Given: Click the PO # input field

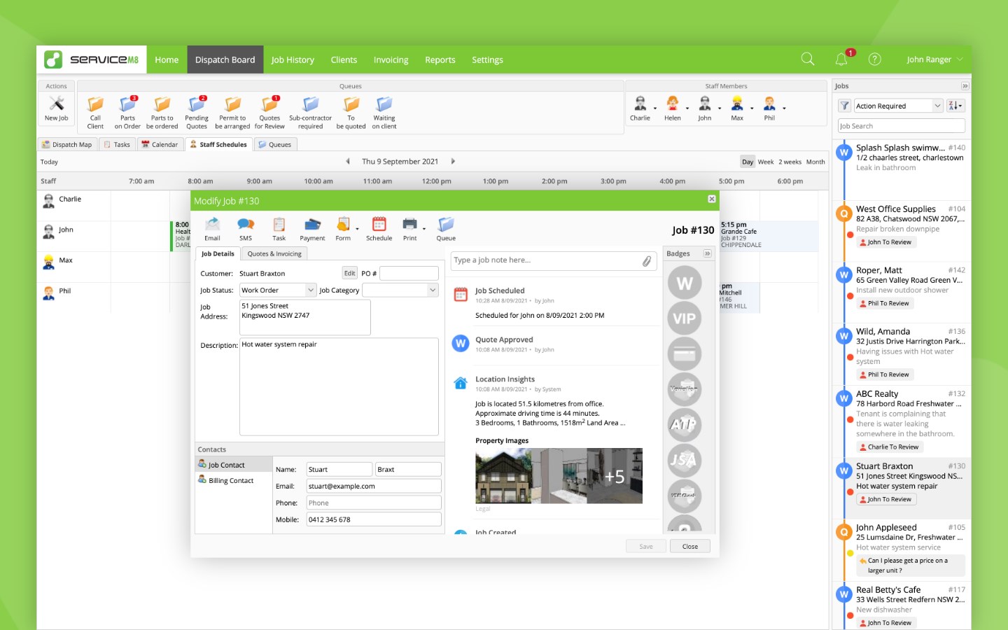Looking at the screenshot, I should 409,273.
